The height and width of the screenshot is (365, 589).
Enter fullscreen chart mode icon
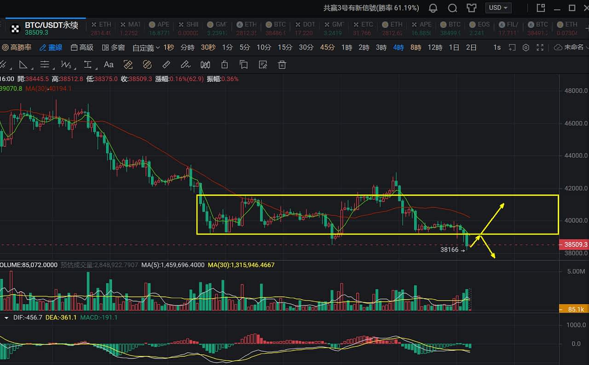tap(540, 47)
